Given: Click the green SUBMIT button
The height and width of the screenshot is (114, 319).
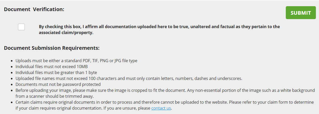Looking at the screenshot, I should (301, 13).
